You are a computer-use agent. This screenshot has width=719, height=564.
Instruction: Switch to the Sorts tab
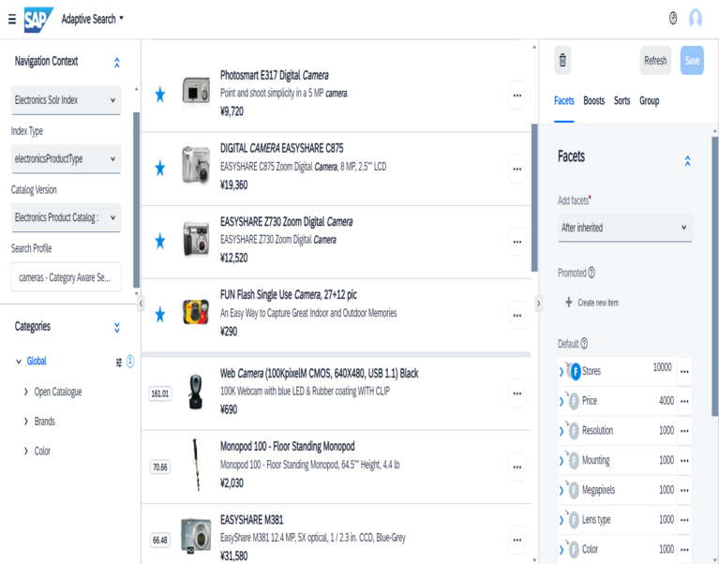tap(622, 101)
